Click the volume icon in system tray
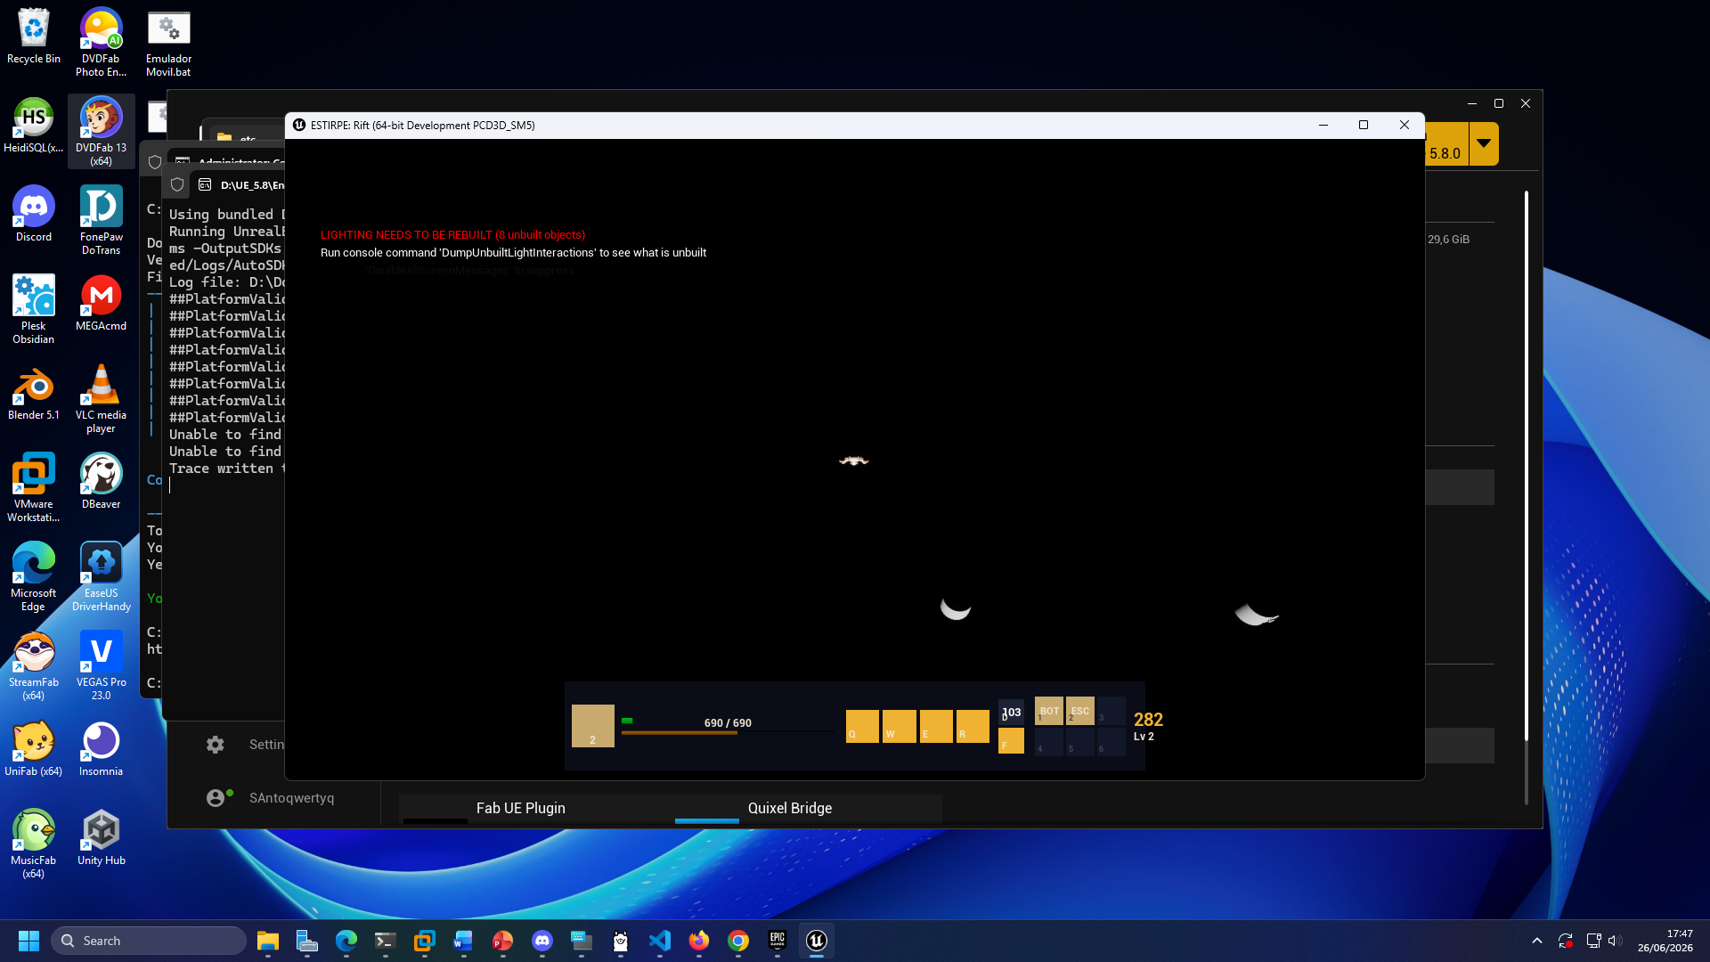This screenshot has width=1710, height=962. pos(1615,941)
